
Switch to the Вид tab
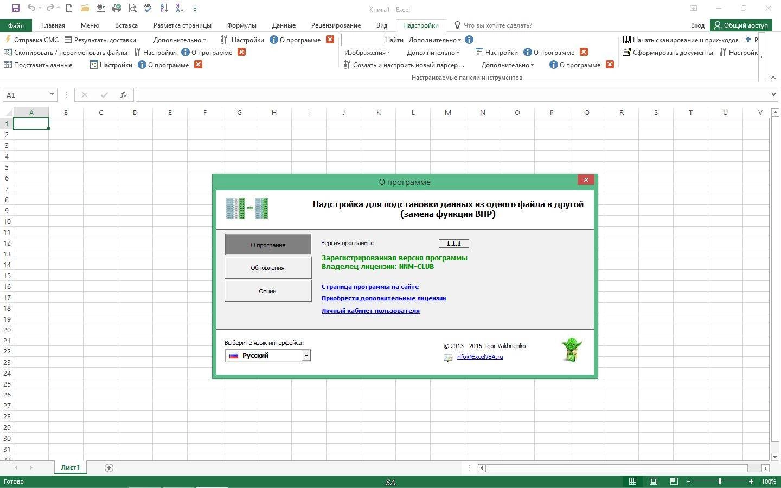point(382,25)
